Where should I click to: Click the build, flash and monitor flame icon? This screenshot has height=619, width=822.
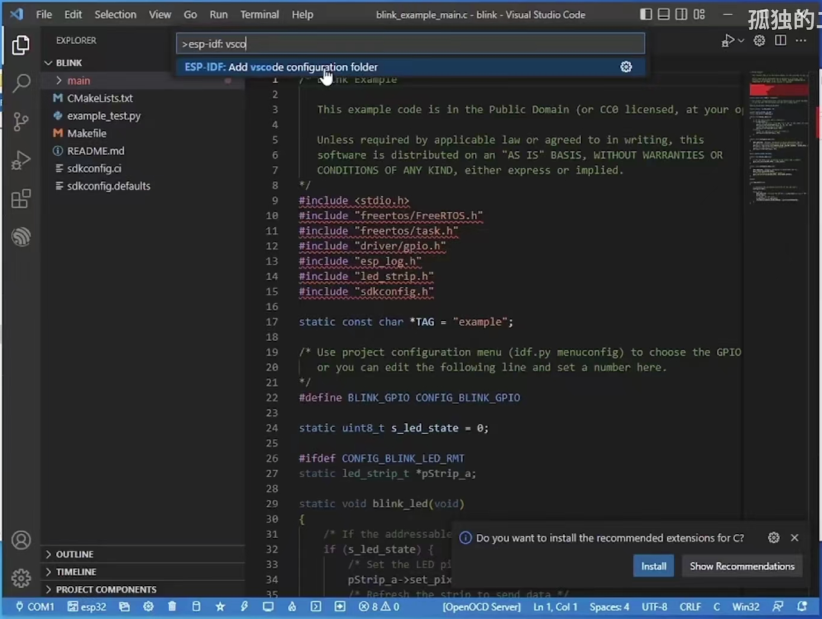click(292, 606)
